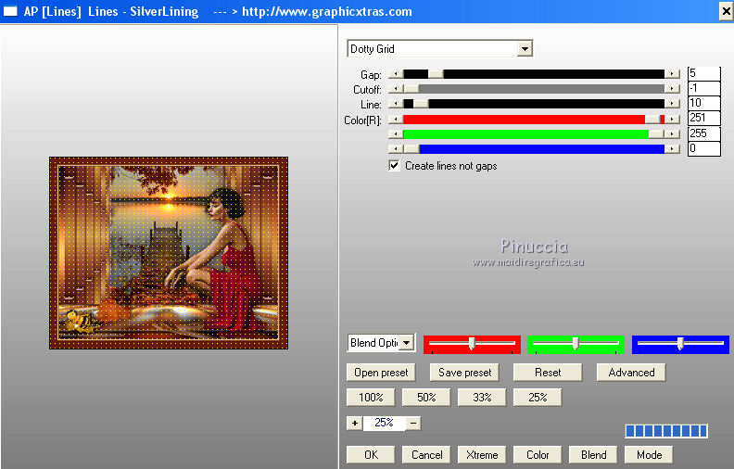Screen dimensions: 734x469
Task: Set preview zoom to 100%
Action: [x=371, y=398]
